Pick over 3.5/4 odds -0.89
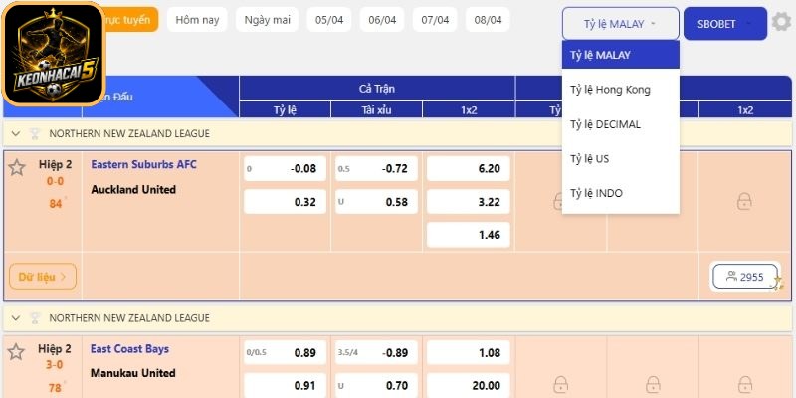The image size is (796, 398). [x=376, y=353]
